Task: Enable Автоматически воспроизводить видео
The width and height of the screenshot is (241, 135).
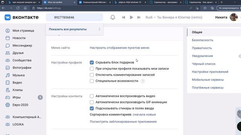Action: (x=92, y=96)
